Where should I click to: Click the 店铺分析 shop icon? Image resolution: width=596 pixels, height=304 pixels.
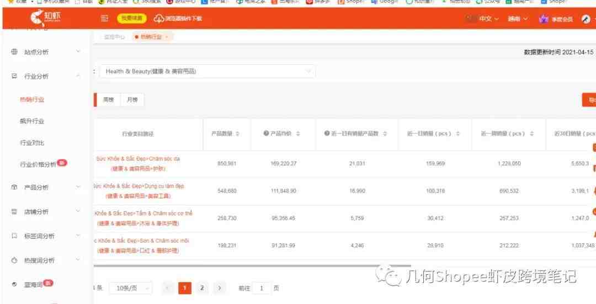tap(14, 211)
